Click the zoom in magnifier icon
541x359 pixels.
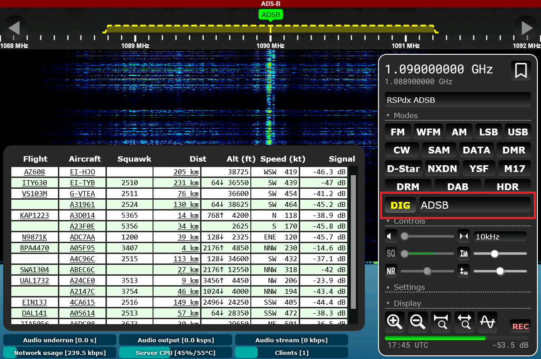pos(395,322)
